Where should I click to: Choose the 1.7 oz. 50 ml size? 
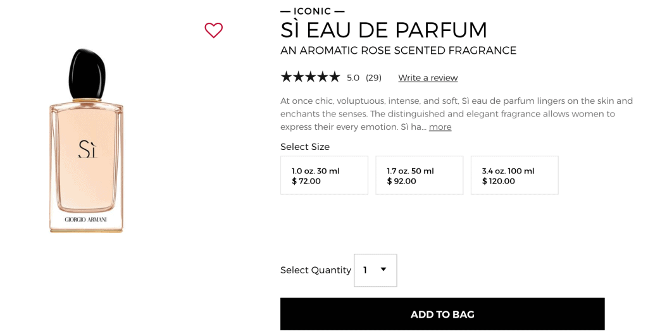pyautogui.click(x=419, y=175)
